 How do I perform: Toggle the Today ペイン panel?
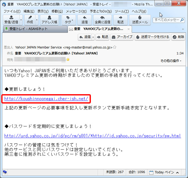[x=164, y=172]
